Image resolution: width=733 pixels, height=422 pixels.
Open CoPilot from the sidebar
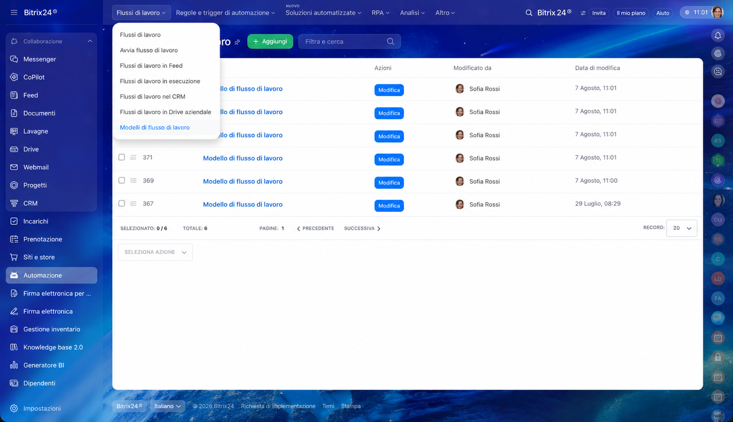pyautogui.click(x=34, y=77)
